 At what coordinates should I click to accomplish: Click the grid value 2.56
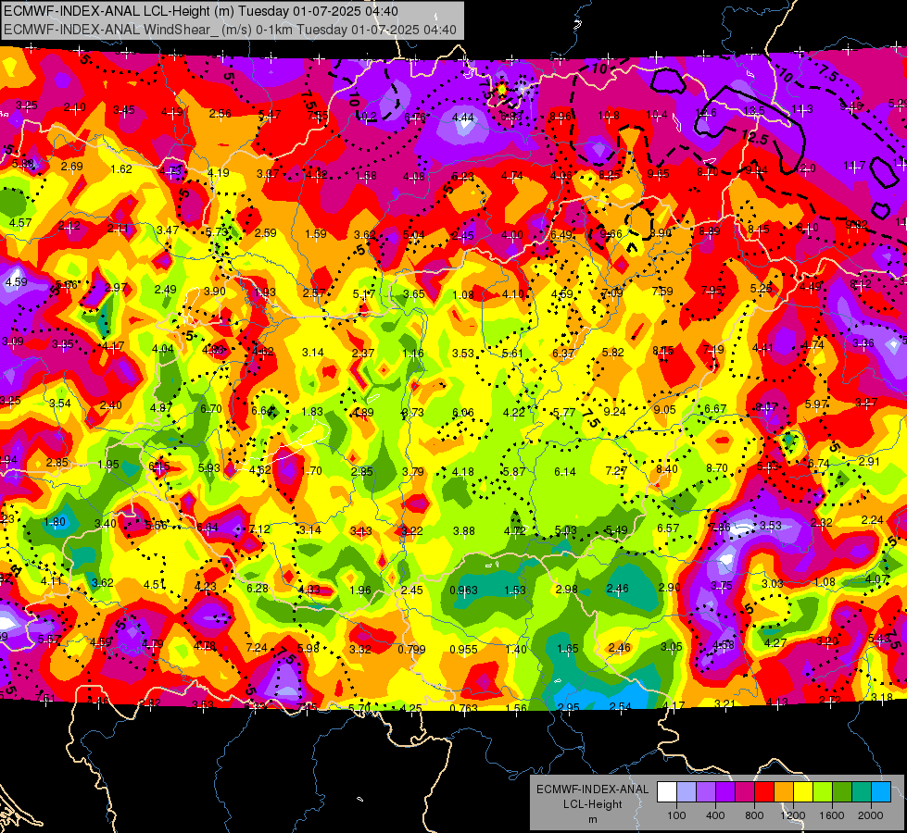click(220, 113)
